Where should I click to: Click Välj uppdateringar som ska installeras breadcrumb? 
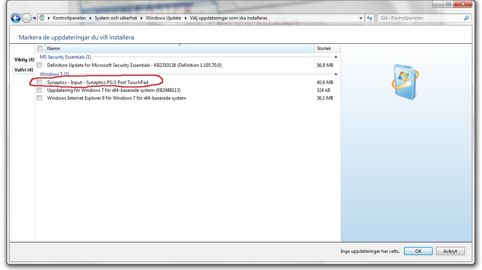(229, 18)
